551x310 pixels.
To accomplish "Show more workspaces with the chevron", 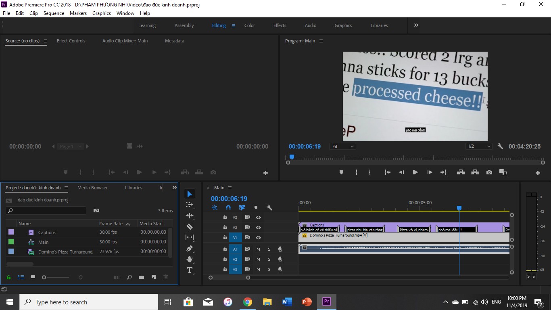I will pos(416,25).
